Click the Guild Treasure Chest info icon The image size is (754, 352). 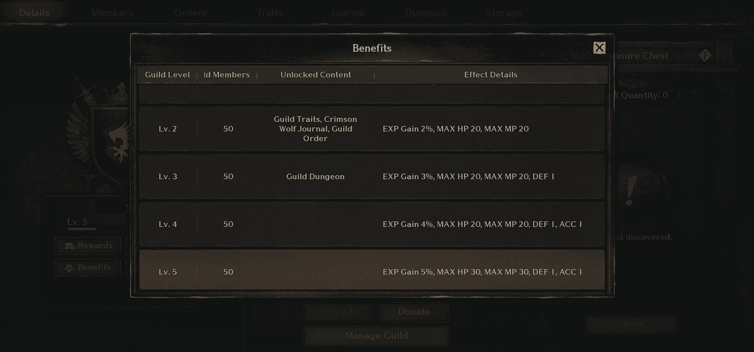click(705, 55)
